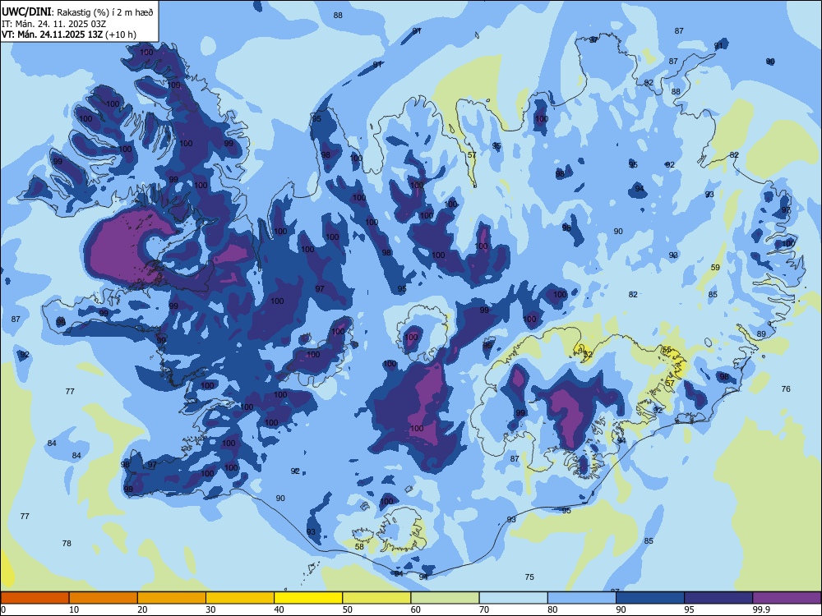The height and width of the screenshot is (616, 822).
Task: Click the light blue 80–90 legend swatch
Action: click(582, 598)
